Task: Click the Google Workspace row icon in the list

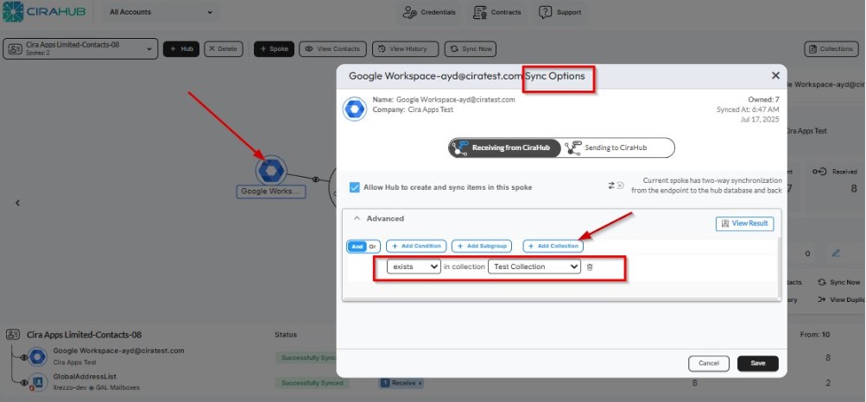Action: (x=37, y=357)
